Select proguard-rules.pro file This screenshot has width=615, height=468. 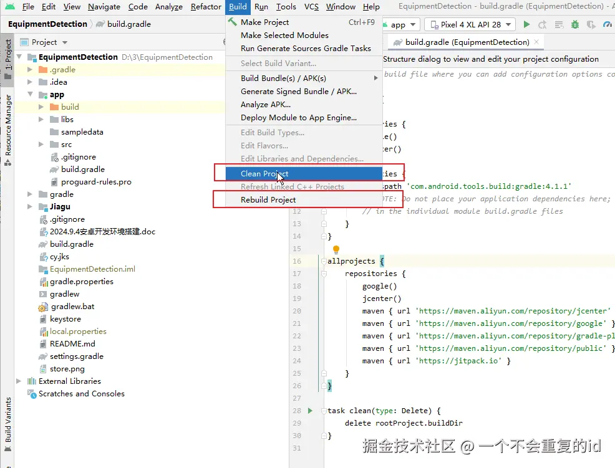tap(96, 182)
